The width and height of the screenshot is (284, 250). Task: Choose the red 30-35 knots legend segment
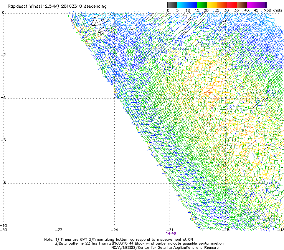point(232,5)
